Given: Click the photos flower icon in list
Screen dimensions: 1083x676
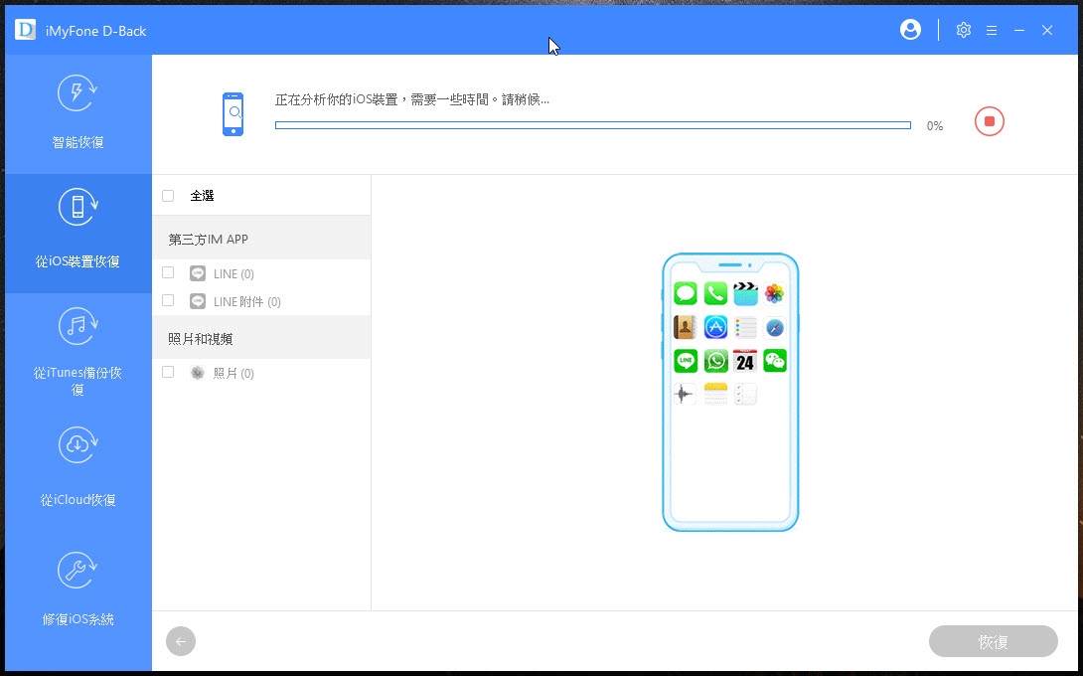Looking at the screenshot, I should [x=198, y=373].
